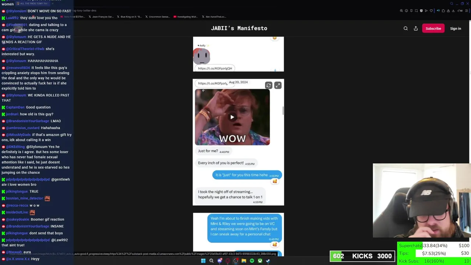
Task: Click the Tips goal progress bar
Action: pos(434,253)
